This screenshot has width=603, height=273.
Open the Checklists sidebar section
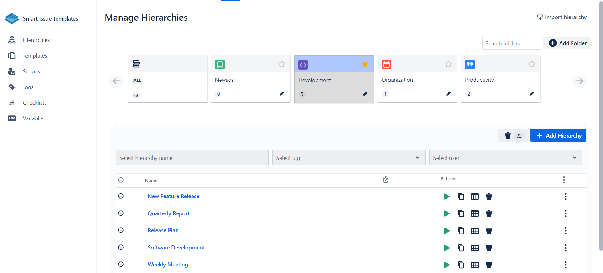35,103
